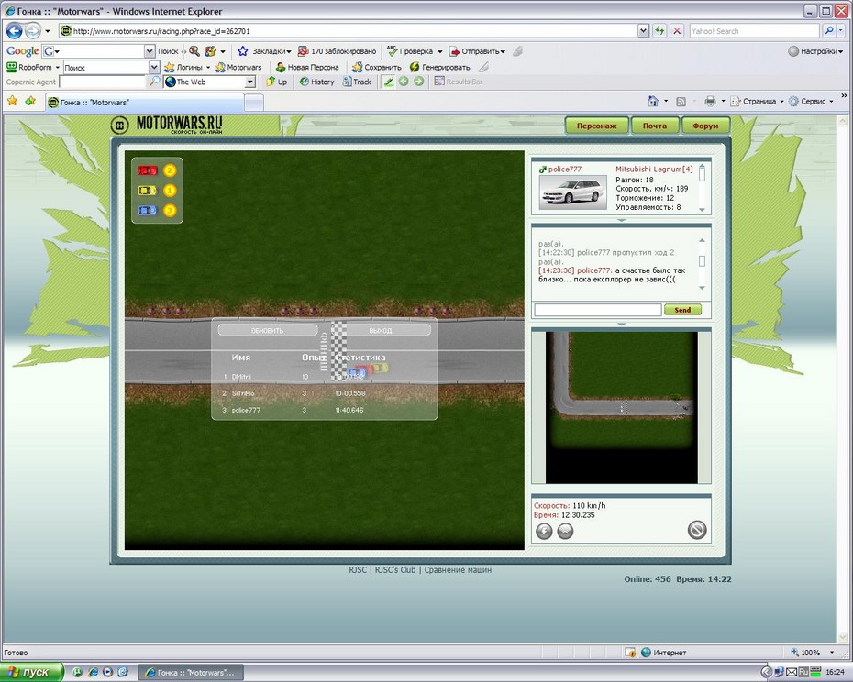Click the red Stop loading icon
The height and width of the screenshot is (682, 853).
(677, 31)
